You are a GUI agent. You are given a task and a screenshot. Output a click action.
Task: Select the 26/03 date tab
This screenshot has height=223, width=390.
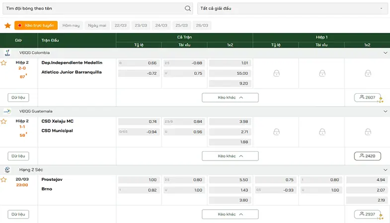click(202, 25)
